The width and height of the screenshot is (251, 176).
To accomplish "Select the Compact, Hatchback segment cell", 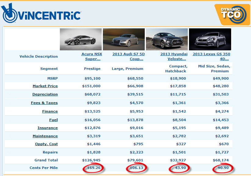I will (x=176, y=69).
